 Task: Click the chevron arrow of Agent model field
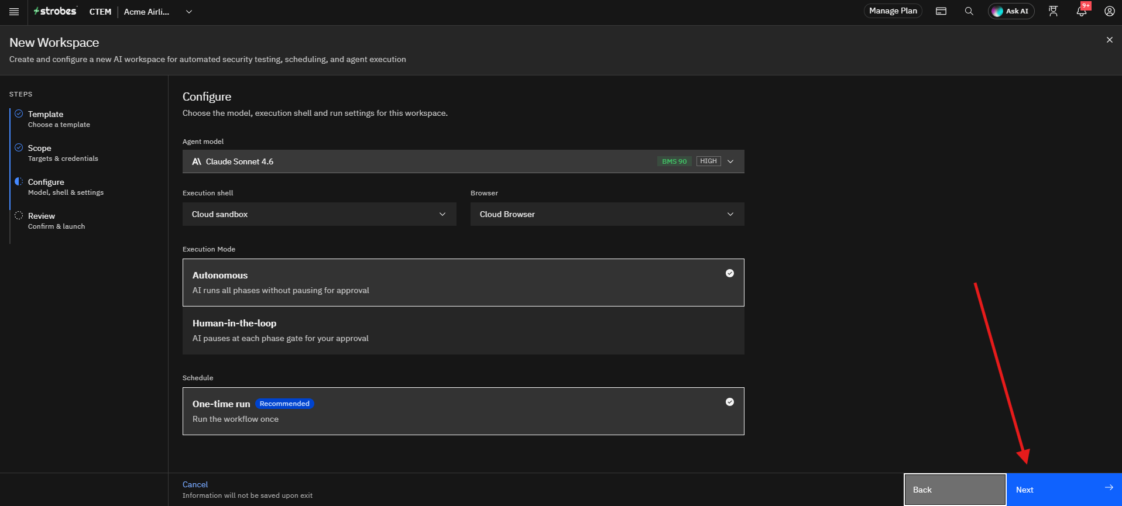coord(730,161)
